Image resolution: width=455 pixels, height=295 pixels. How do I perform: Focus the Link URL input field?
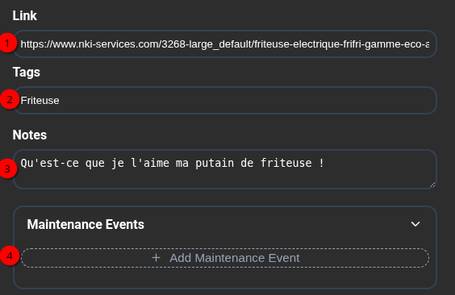(x=225, y=44)
